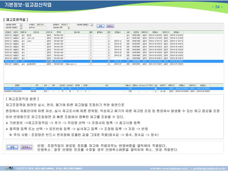Click the 실사재고 column header
Image resolution: width=228 pixels, height=171 pixels.
point(70,85)
